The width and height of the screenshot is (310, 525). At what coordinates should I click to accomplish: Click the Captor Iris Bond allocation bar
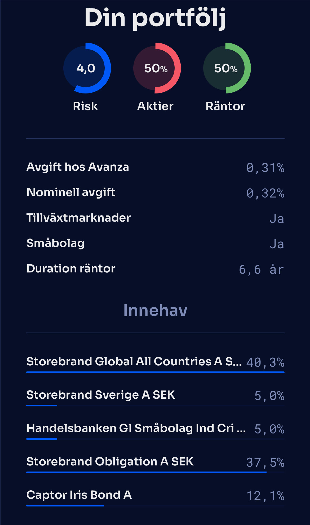(x=65, y=506)
